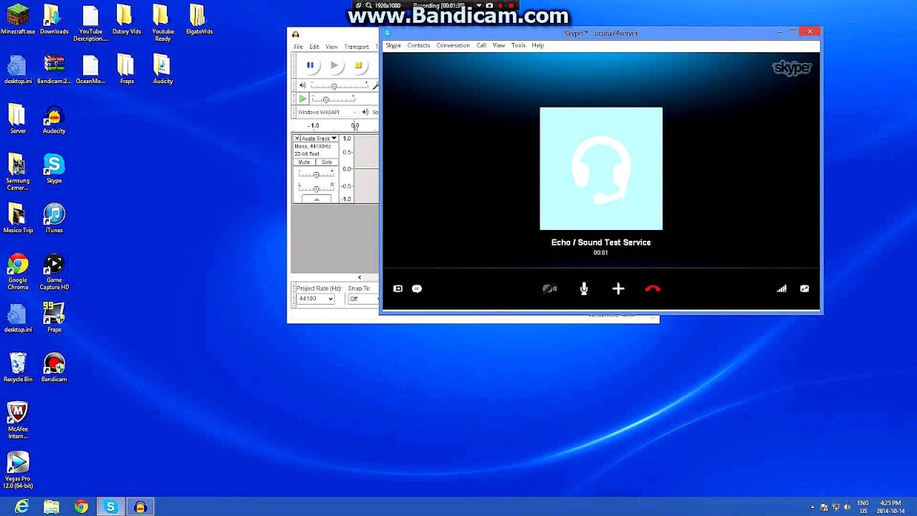Open the Audacity Edit menu

[x=315, y=47]
